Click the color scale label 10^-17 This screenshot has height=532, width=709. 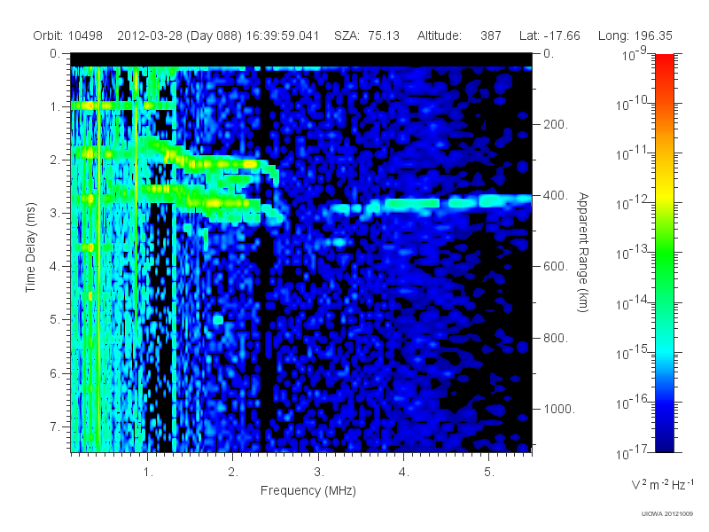tap(634, 452)
